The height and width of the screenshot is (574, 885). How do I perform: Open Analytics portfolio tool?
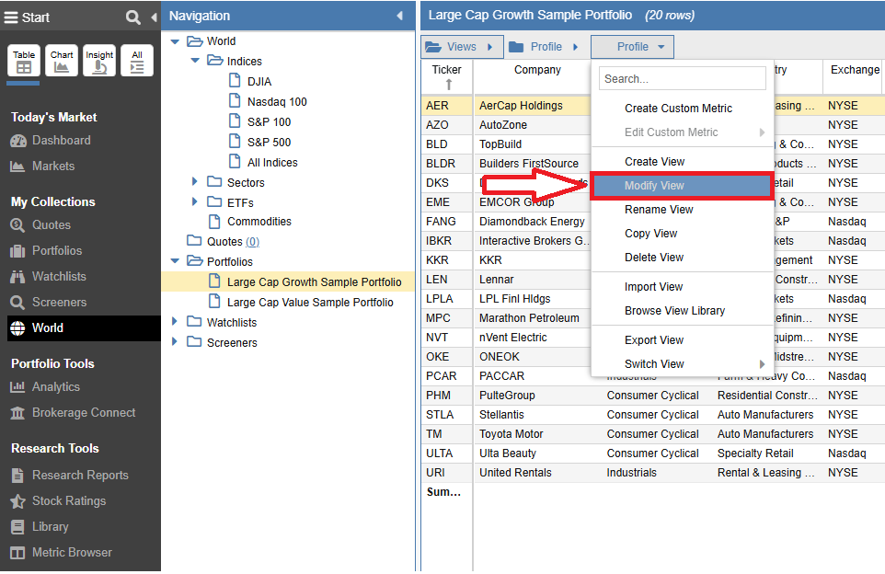point(45,386)
